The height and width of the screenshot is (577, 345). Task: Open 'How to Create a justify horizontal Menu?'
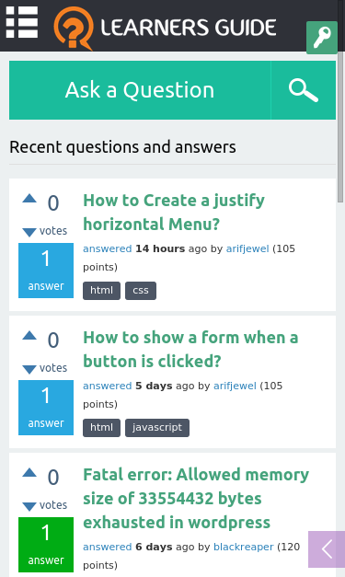[x=174, y=213]
